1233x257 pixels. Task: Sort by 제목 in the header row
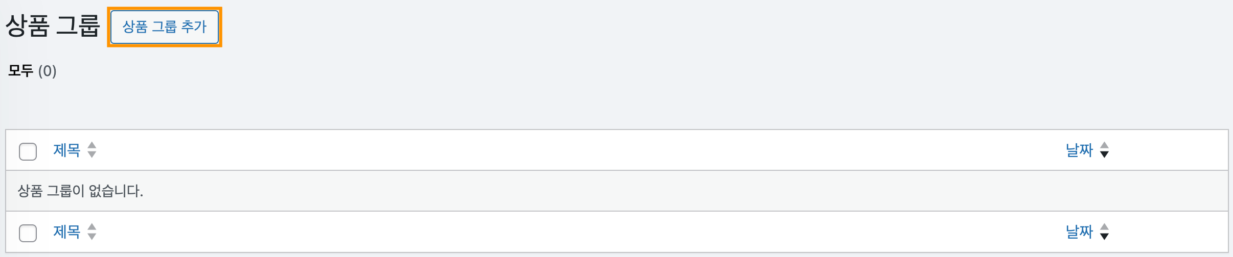pyautogui.click(x=67, y=150)
